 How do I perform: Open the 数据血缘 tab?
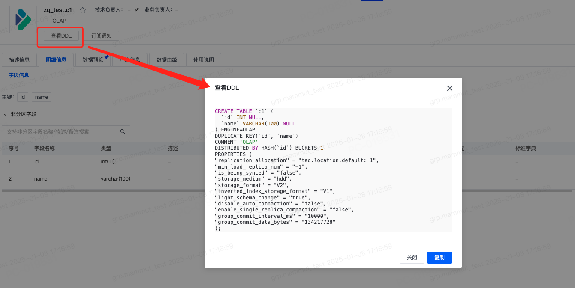166,60
